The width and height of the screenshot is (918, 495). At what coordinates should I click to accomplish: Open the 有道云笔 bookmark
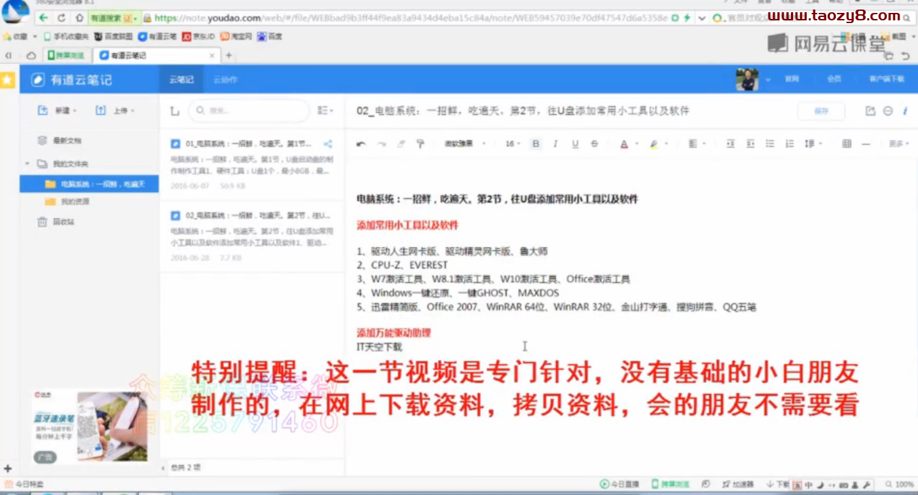pos(158,37)
